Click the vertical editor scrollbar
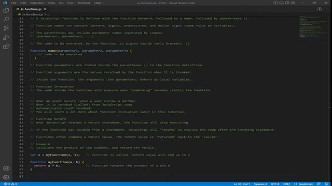Viewport: 332px width, 186px height. click(x=329, y=99)
